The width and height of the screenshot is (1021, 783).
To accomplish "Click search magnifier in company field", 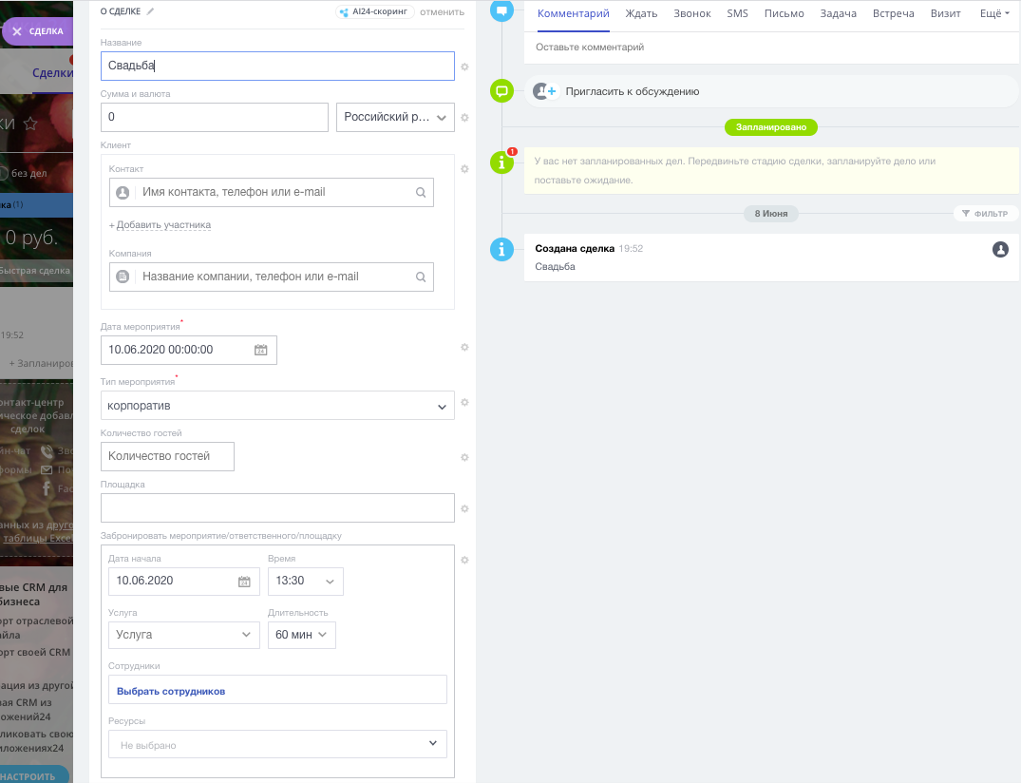I will click(421, 277).
